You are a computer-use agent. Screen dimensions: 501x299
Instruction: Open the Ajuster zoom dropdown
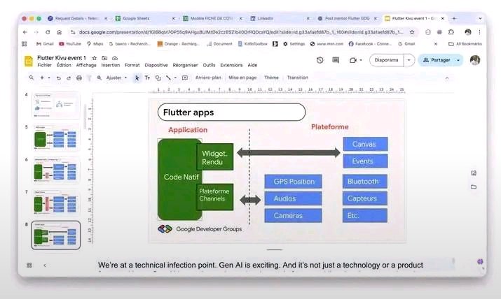(x=116, y=78)
